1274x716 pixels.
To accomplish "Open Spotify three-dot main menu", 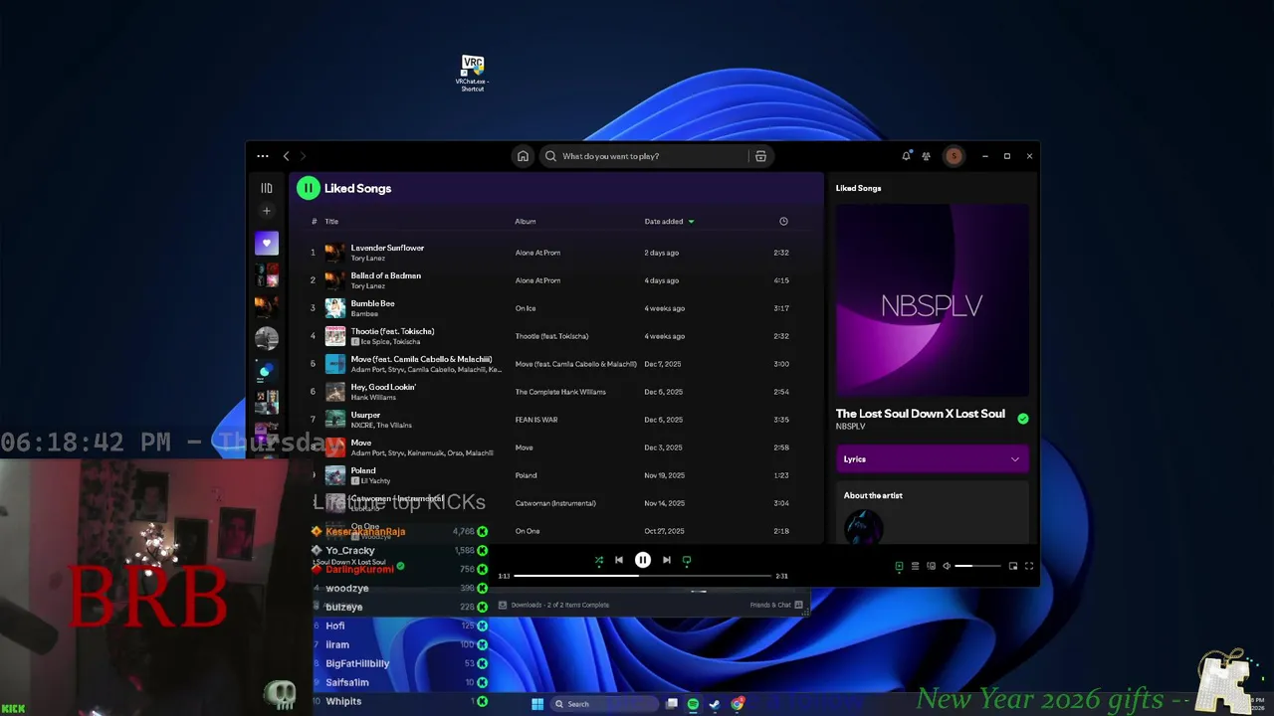I will (x=263, y=156).
